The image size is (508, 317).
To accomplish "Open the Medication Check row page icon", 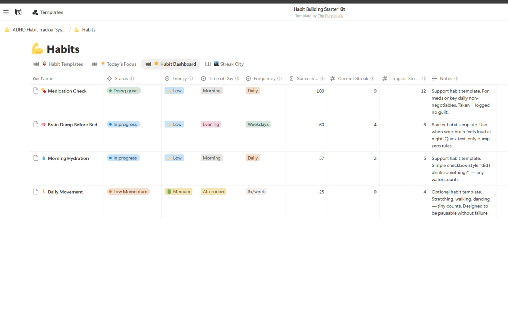I will (x=36, y=90).
